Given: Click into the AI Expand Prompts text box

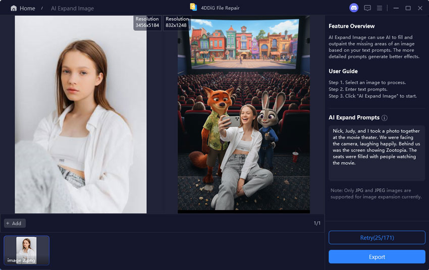Looking at the screenshot, I should pos(377,153).
